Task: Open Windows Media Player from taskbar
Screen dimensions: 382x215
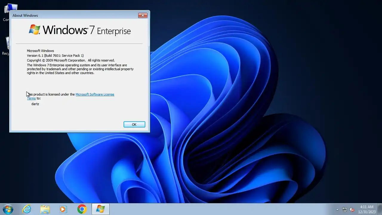Action: click(x=63, y=209)
